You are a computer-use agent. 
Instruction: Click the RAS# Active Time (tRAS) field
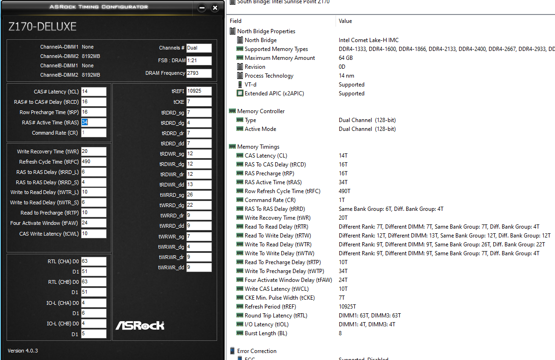(x=94, y=122)
